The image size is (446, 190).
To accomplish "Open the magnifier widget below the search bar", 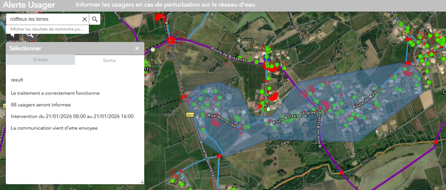I will [29, 34].
